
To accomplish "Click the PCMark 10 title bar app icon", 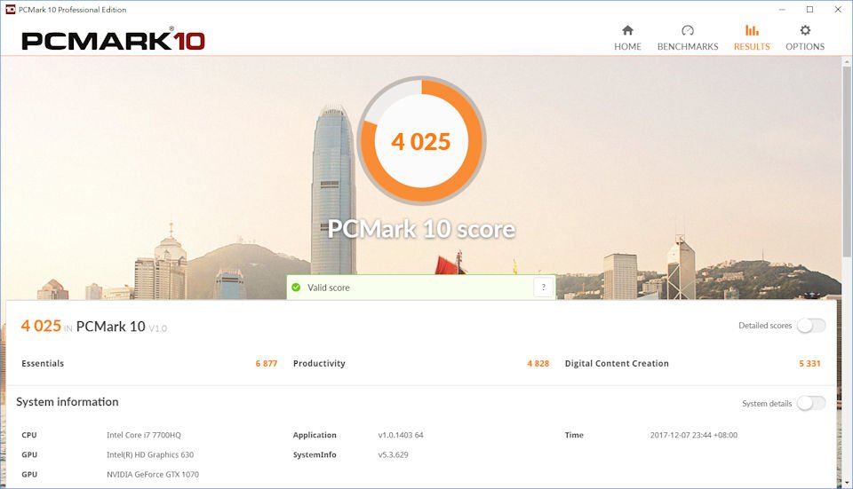I will pyautogui.click(x=10, y=9).
